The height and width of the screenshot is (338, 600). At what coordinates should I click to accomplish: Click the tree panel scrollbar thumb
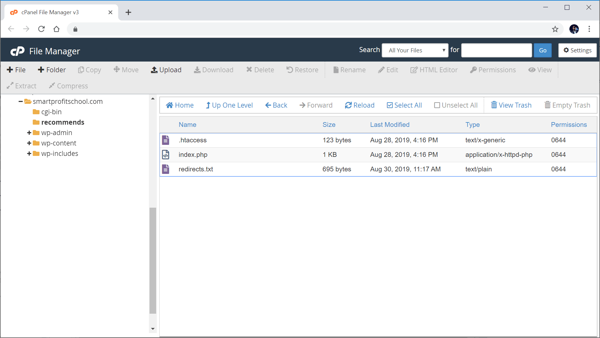(x=153, y=261)
